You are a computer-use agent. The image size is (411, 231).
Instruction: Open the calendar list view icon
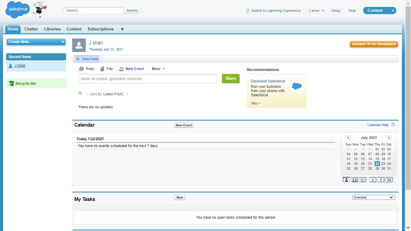click(x=363, y=180)
